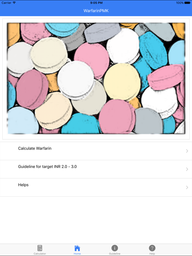Select the Help question mark icon
Viewport: 192px width, 256px height.
point(152,248)
